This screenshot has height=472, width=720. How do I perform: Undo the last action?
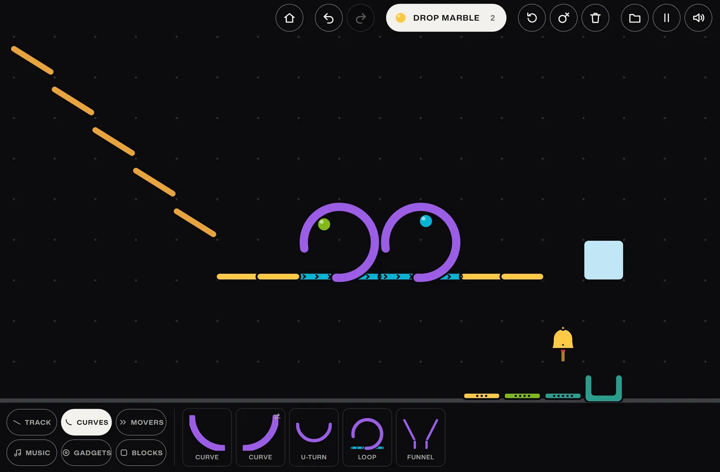pos(329,18)
